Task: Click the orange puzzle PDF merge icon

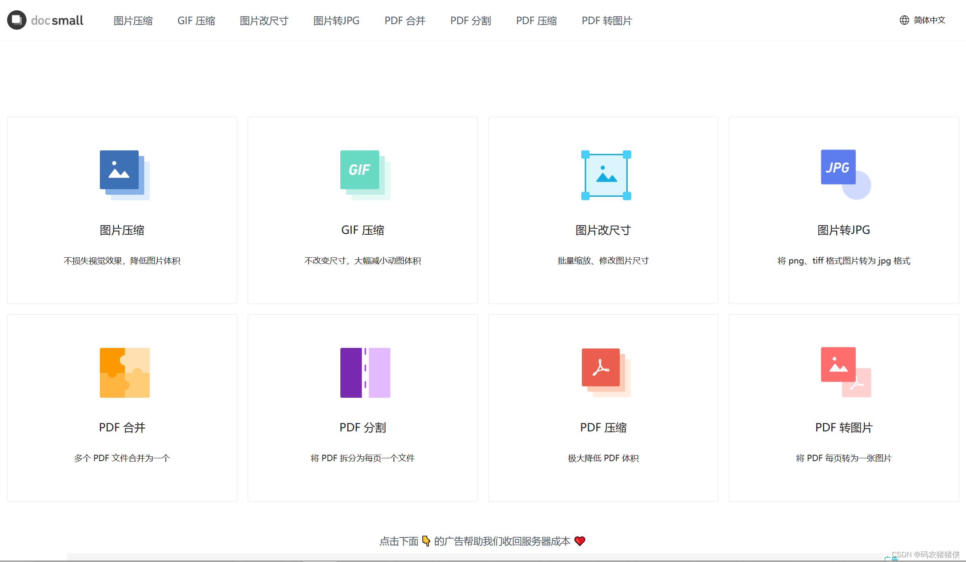Action: click(124, 372)
